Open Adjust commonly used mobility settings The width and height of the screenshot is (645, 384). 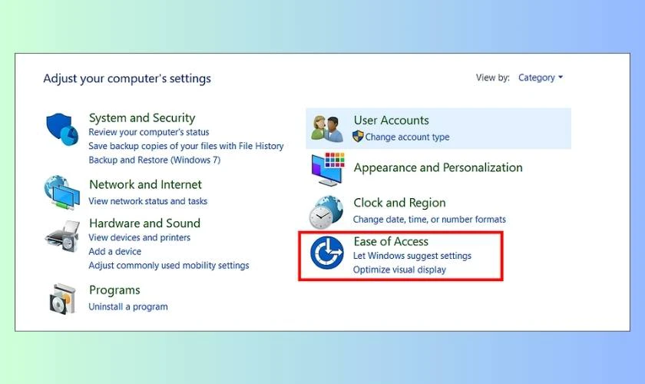pos(169,266)
